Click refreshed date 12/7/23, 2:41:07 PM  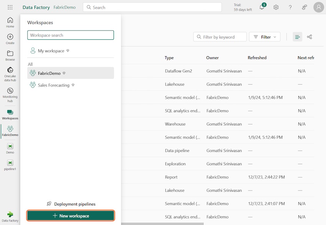pyautogui.click(x=266, y=204)
